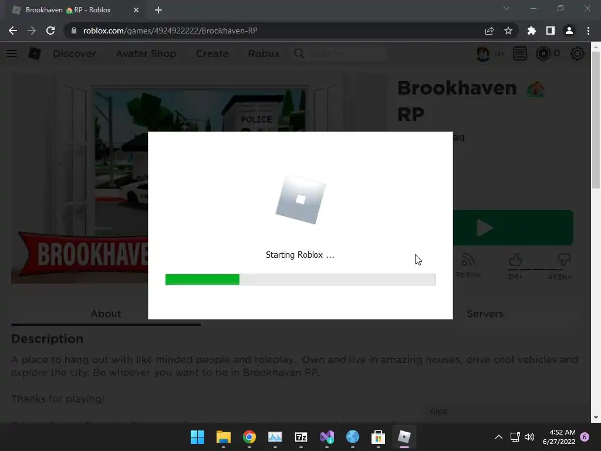Open the globe app on taskbar
The width and height of the screenshot is (601, 451).
[x=353, y=437]
